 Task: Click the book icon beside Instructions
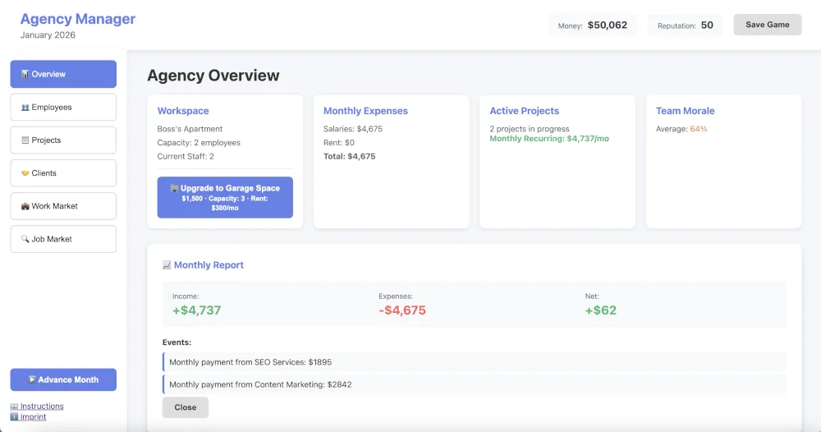14,407
